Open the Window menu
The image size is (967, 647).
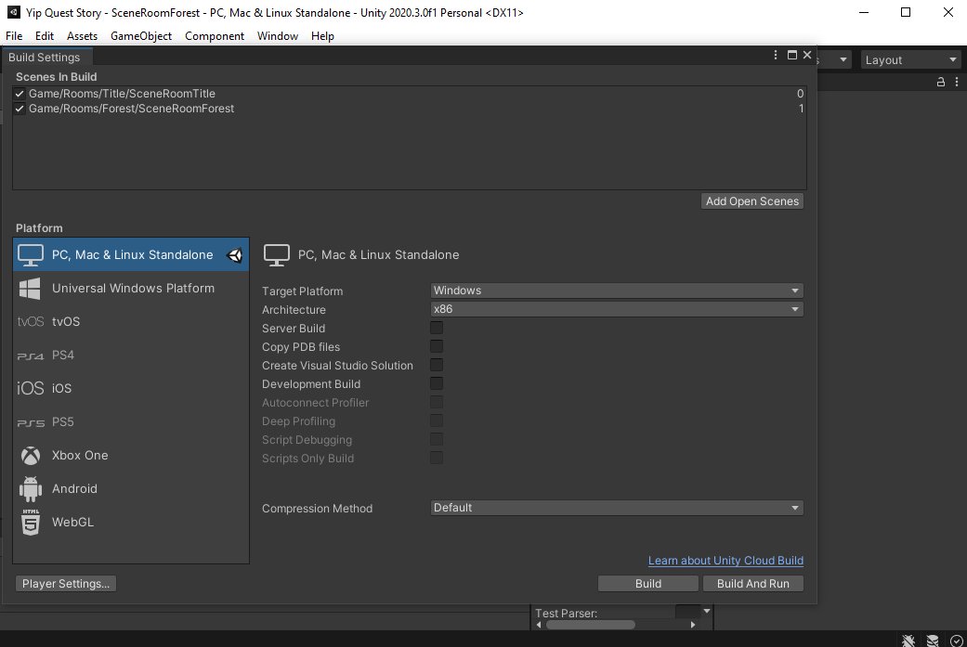coord(278,36)
